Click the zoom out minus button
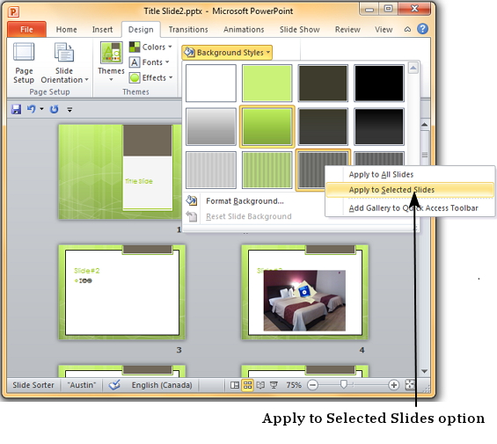 (x=312, y=385)
